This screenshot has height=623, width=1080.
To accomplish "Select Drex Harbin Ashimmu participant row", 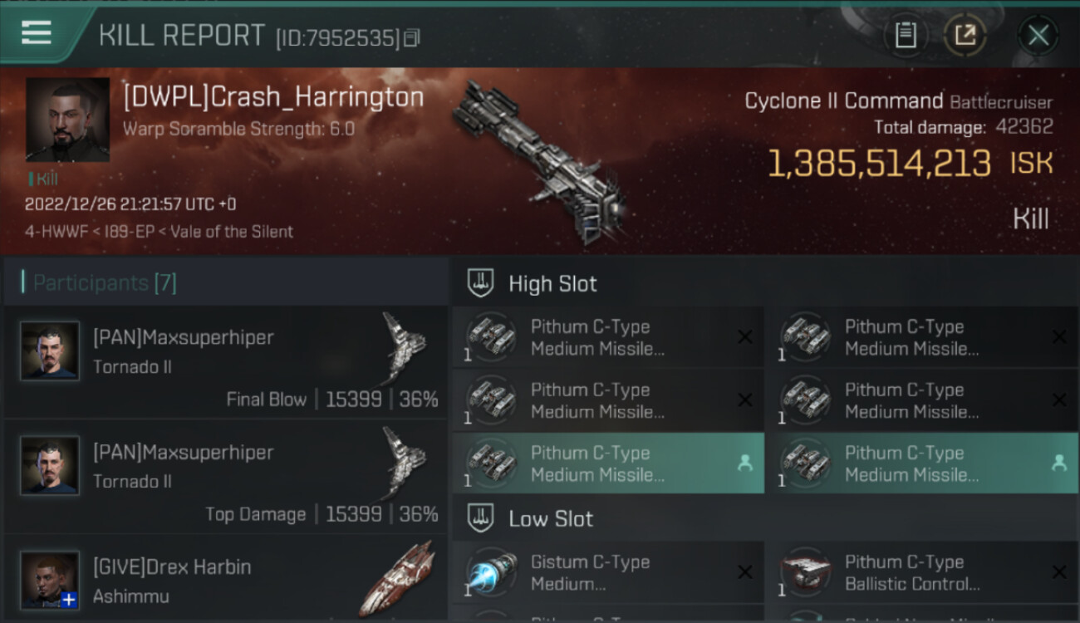I will coord(226,579).
